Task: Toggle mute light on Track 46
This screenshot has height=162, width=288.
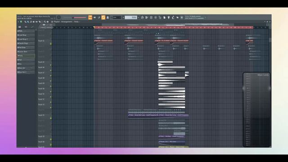Action: coord(51,70)
